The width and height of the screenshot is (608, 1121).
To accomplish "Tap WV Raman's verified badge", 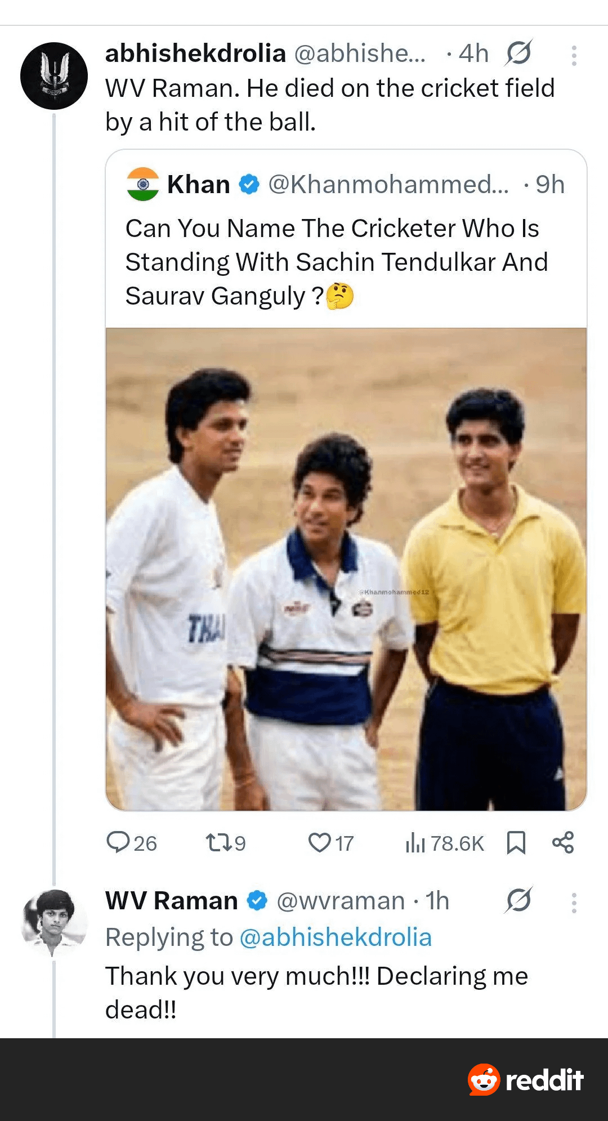I will point(257,901).
